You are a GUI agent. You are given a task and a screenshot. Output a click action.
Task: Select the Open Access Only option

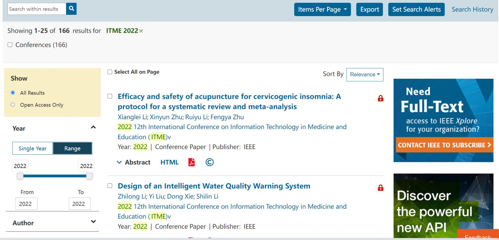(13, 105)
